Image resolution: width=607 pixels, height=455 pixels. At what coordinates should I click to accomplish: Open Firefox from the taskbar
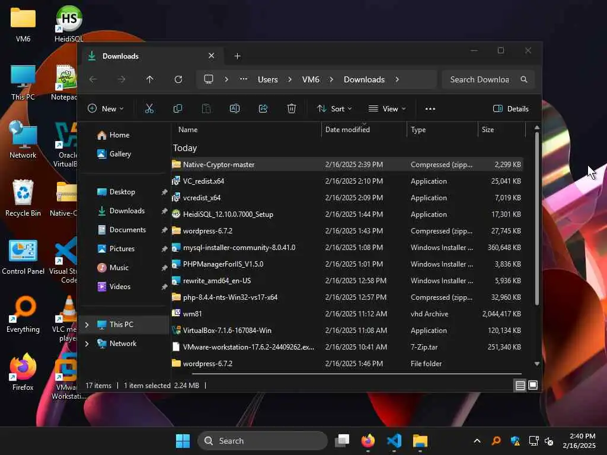(368, 441)
